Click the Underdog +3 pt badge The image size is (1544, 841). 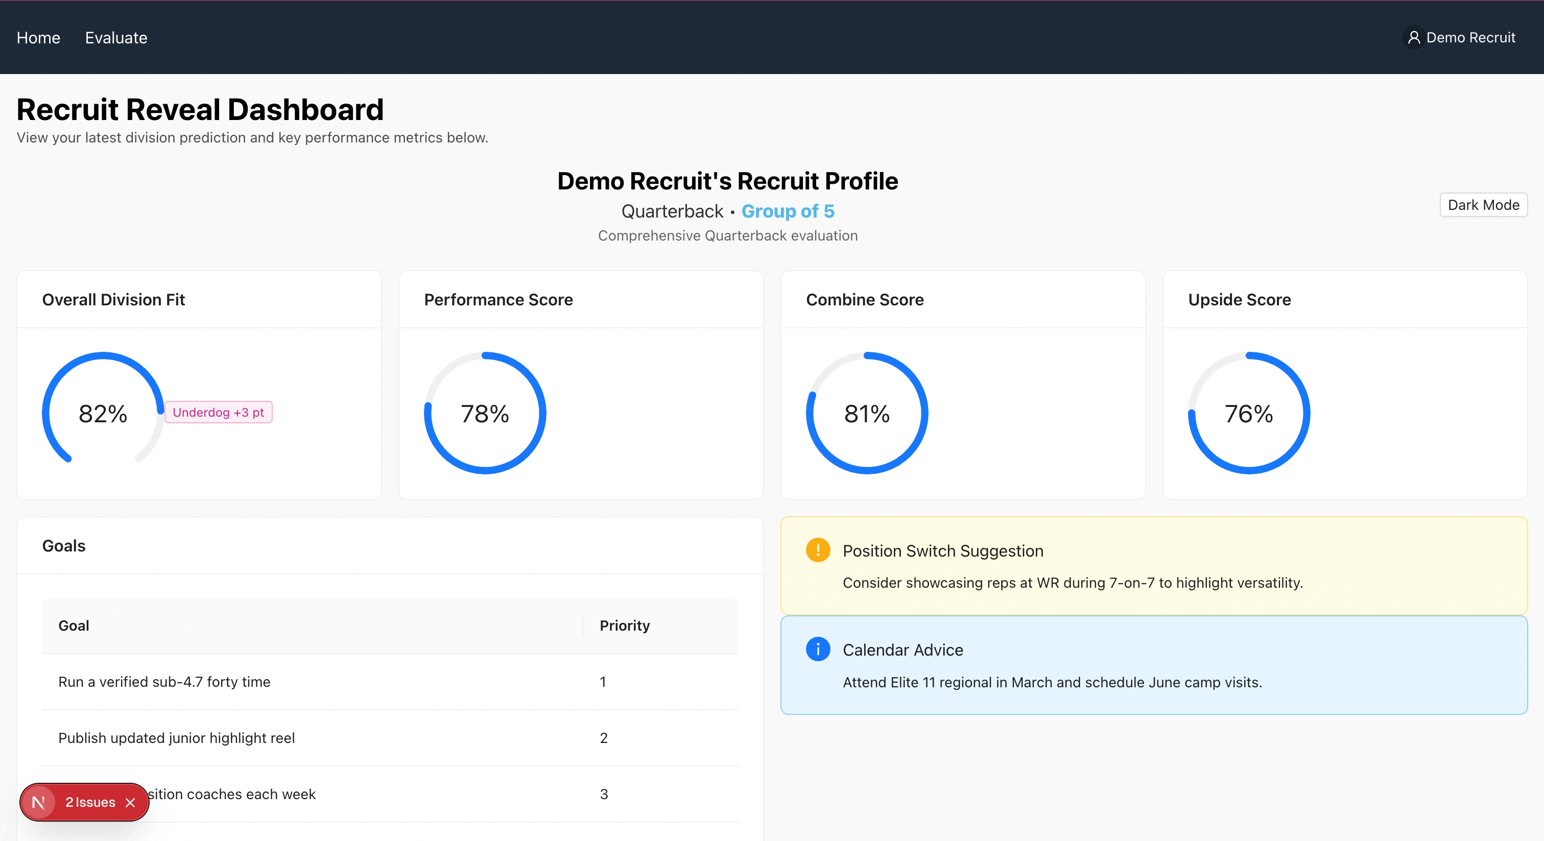pos(218,413)
